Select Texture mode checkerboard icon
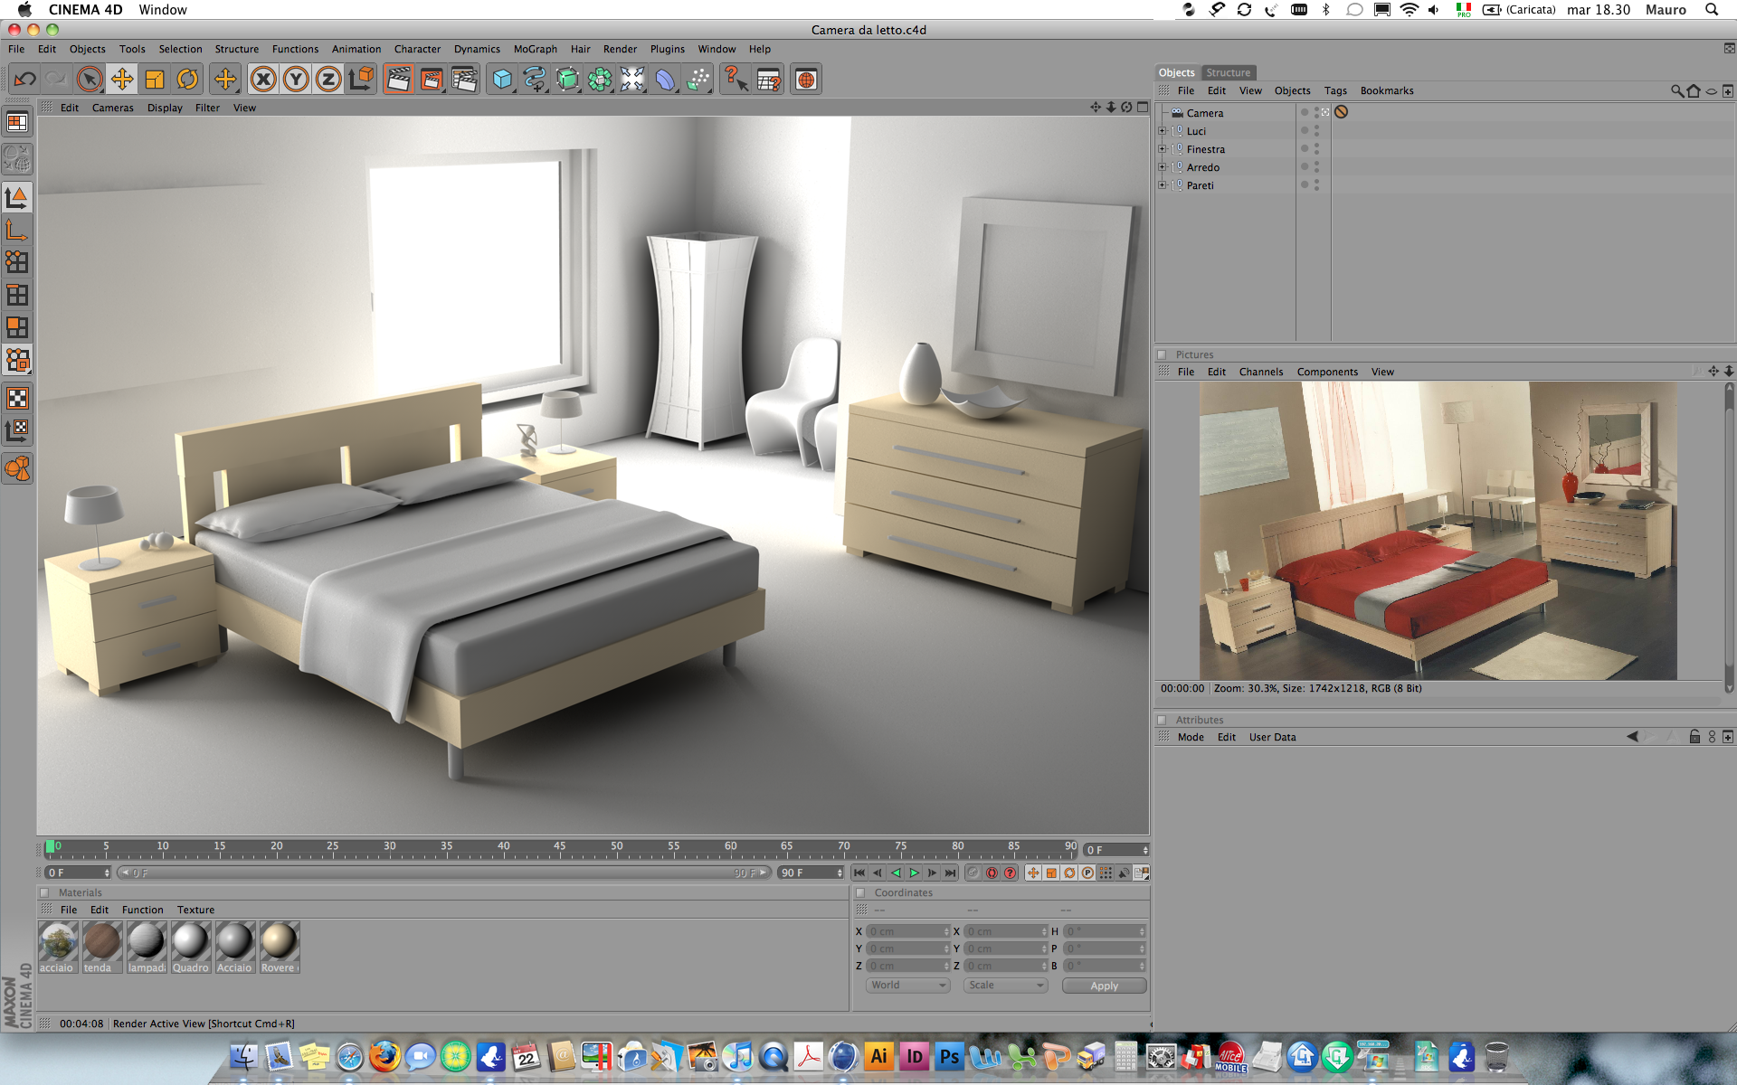Screen dimensions: 1737x1085 click(x=17, y=398)
